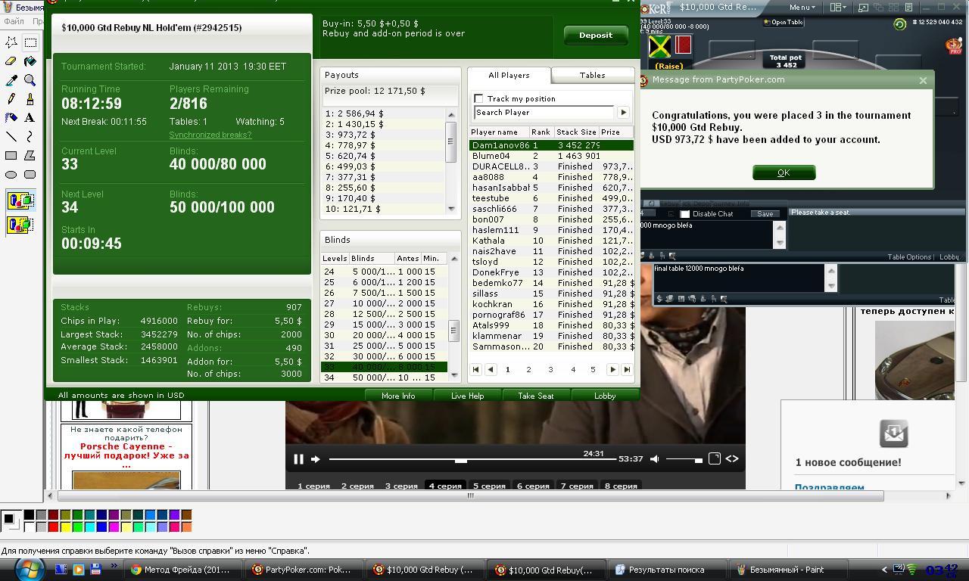
Task: Select player Blume04 row
Action: (551, 156)
